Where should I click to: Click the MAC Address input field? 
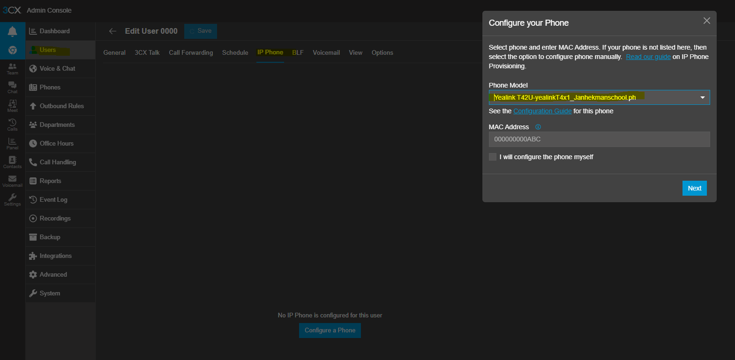pos(599,139)
